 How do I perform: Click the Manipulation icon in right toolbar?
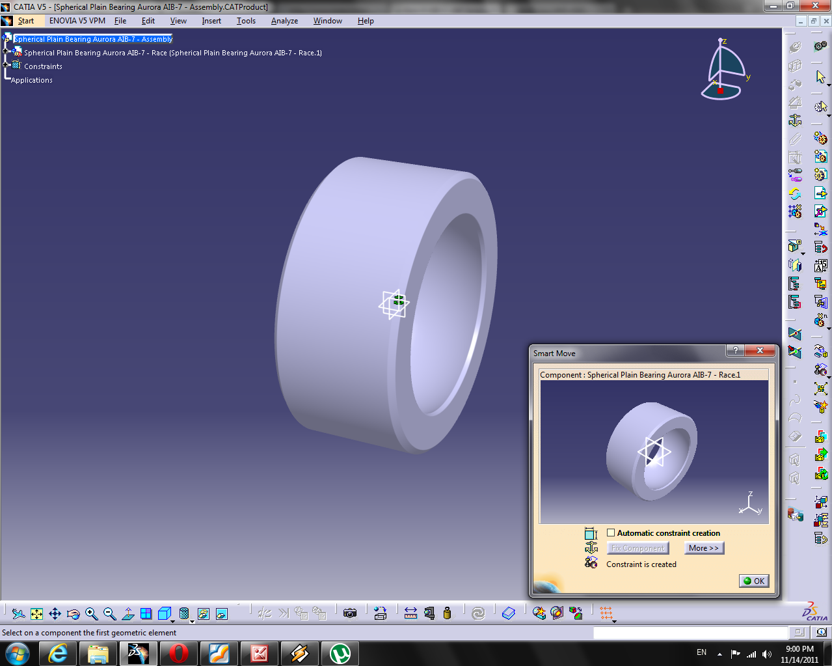click(x=820, y=352)
